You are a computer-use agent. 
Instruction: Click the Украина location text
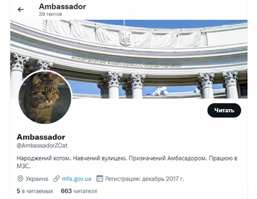(37, 179)
